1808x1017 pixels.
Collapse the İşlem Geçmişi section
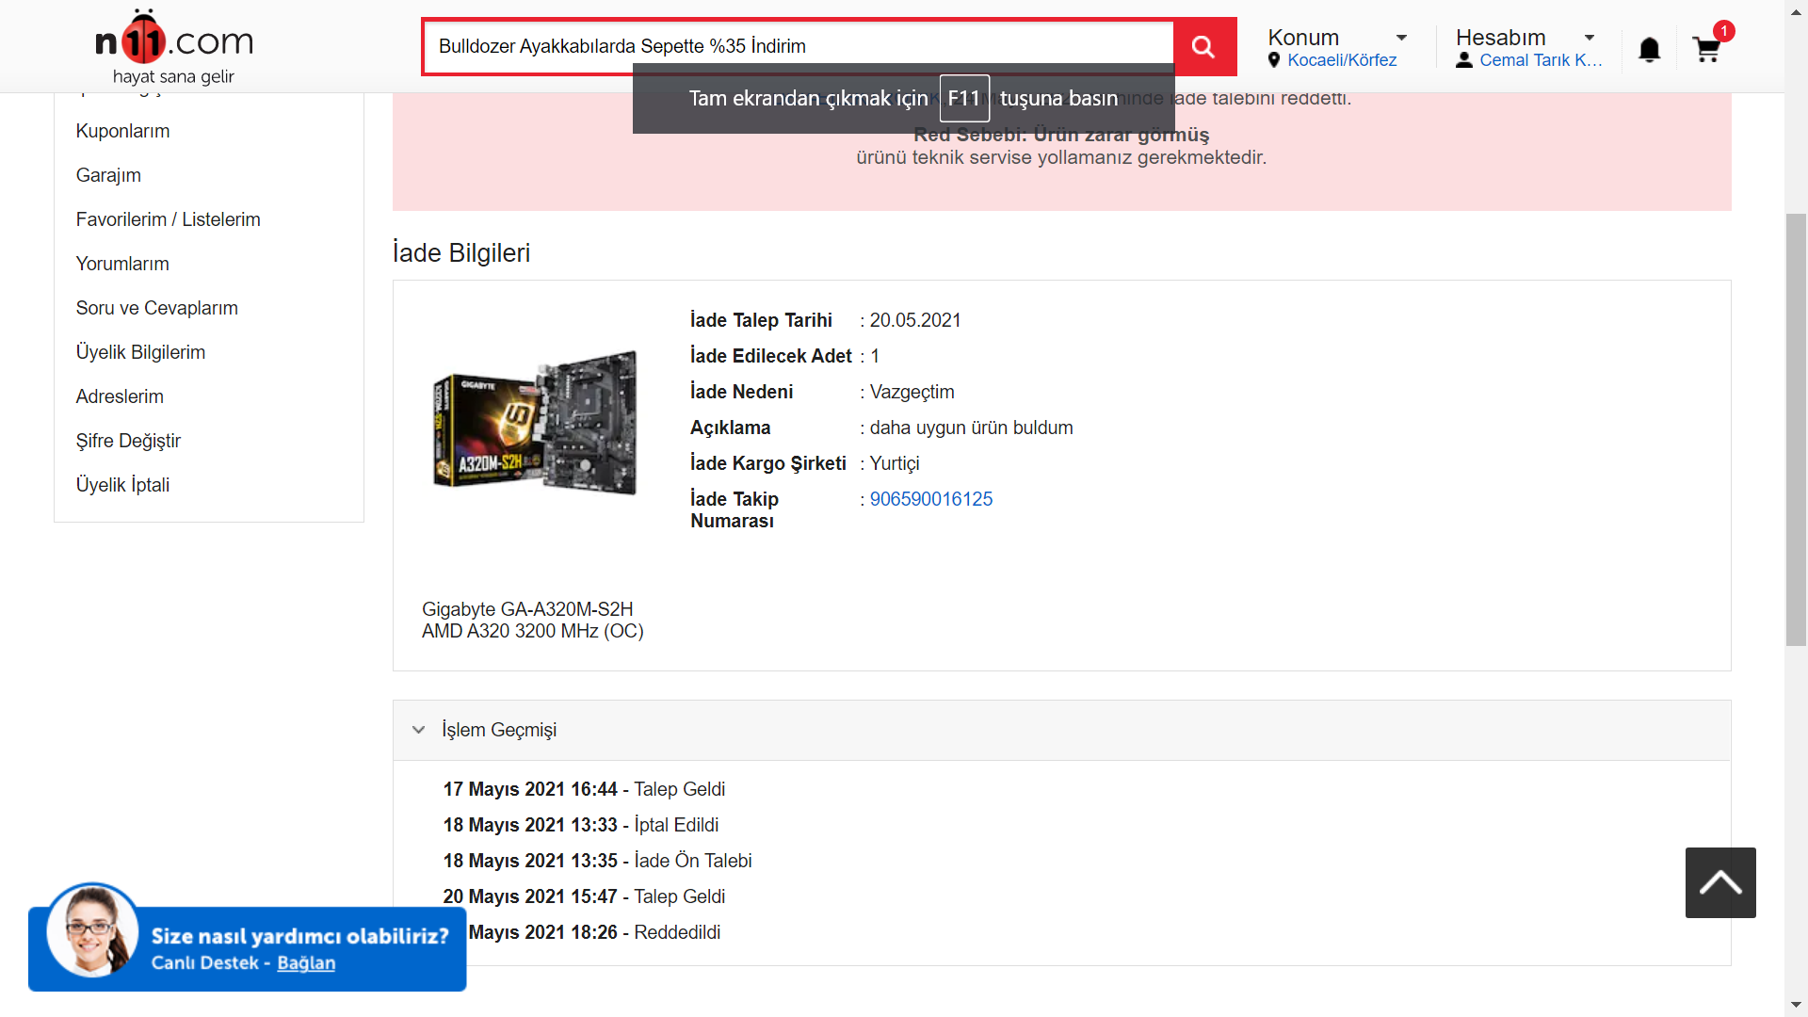click(x=419, y=730)
